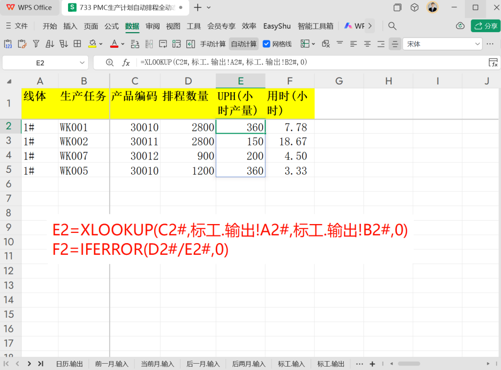Viewport: 501px width, 370px height.
Task: Click the horizontal scrollbar thumb
Action: tap(409, 364)
